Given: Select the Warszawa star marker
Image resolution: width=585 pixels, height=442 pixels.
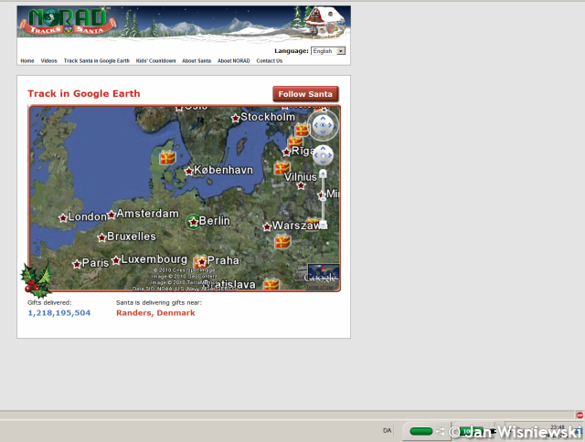Looking at the screenshot, I should click(x=267, y=226).
